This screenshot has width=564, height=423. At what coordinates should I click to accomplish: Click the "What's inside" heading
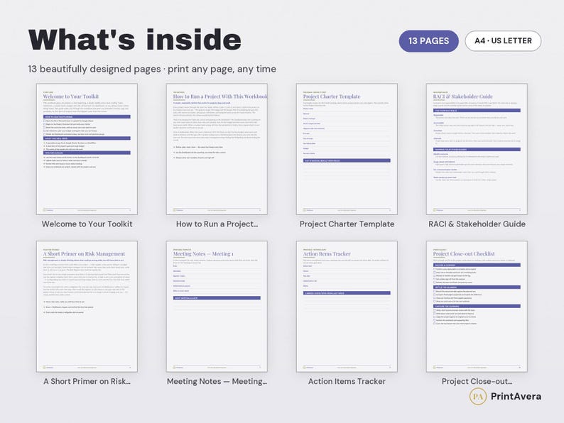click(x=134, y=40)
